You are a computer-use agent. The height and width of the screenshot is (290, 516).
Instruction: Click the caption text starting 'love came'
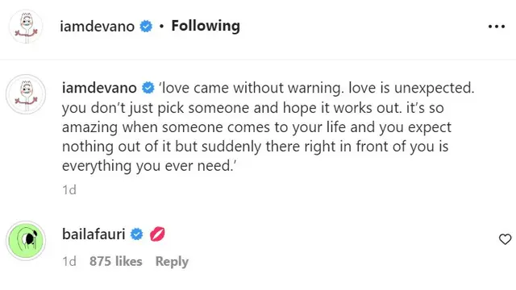[x=268, y=126]
